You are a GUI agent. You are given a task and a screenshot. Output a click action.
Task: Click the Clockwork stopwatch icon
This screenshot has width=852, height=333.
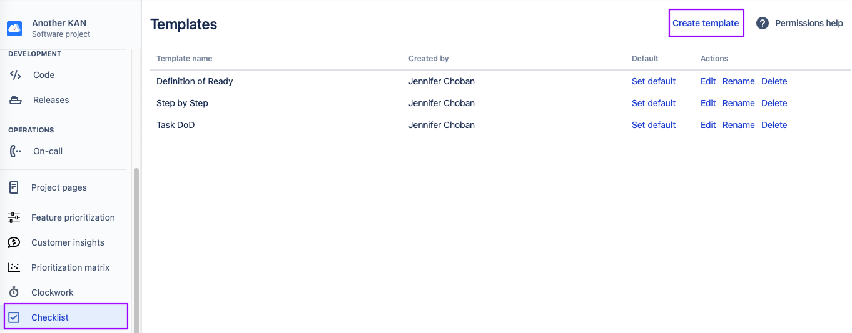[14, 292]
